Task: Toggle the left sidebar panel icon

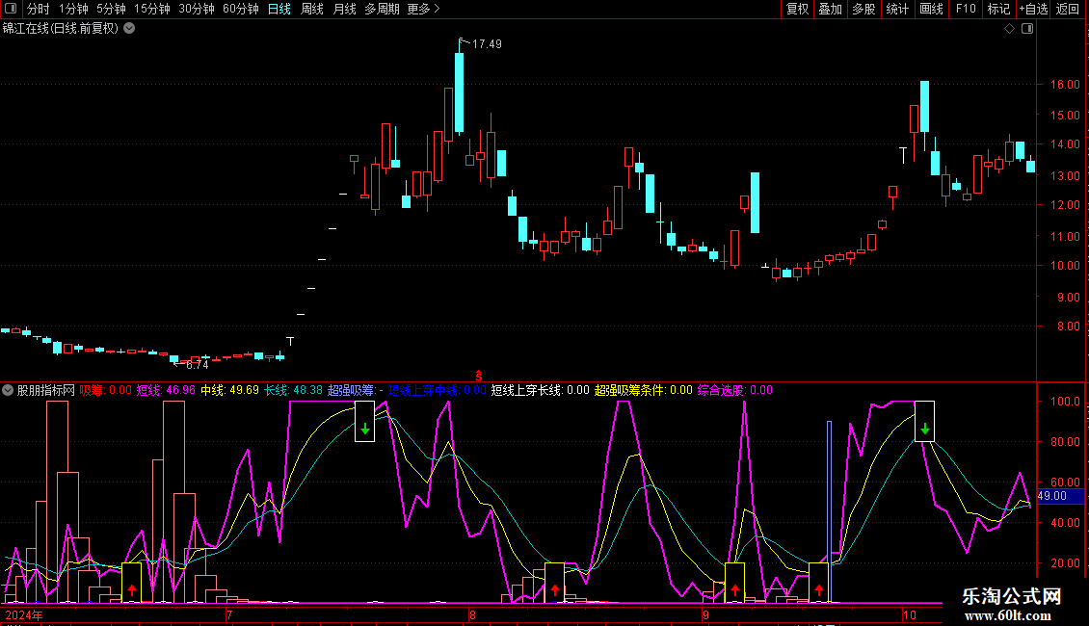Action: (10, 9)
